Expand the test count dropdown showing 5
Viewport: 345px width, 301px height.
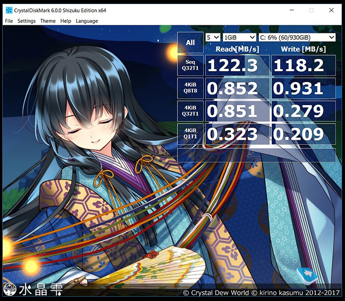[213, 37]
